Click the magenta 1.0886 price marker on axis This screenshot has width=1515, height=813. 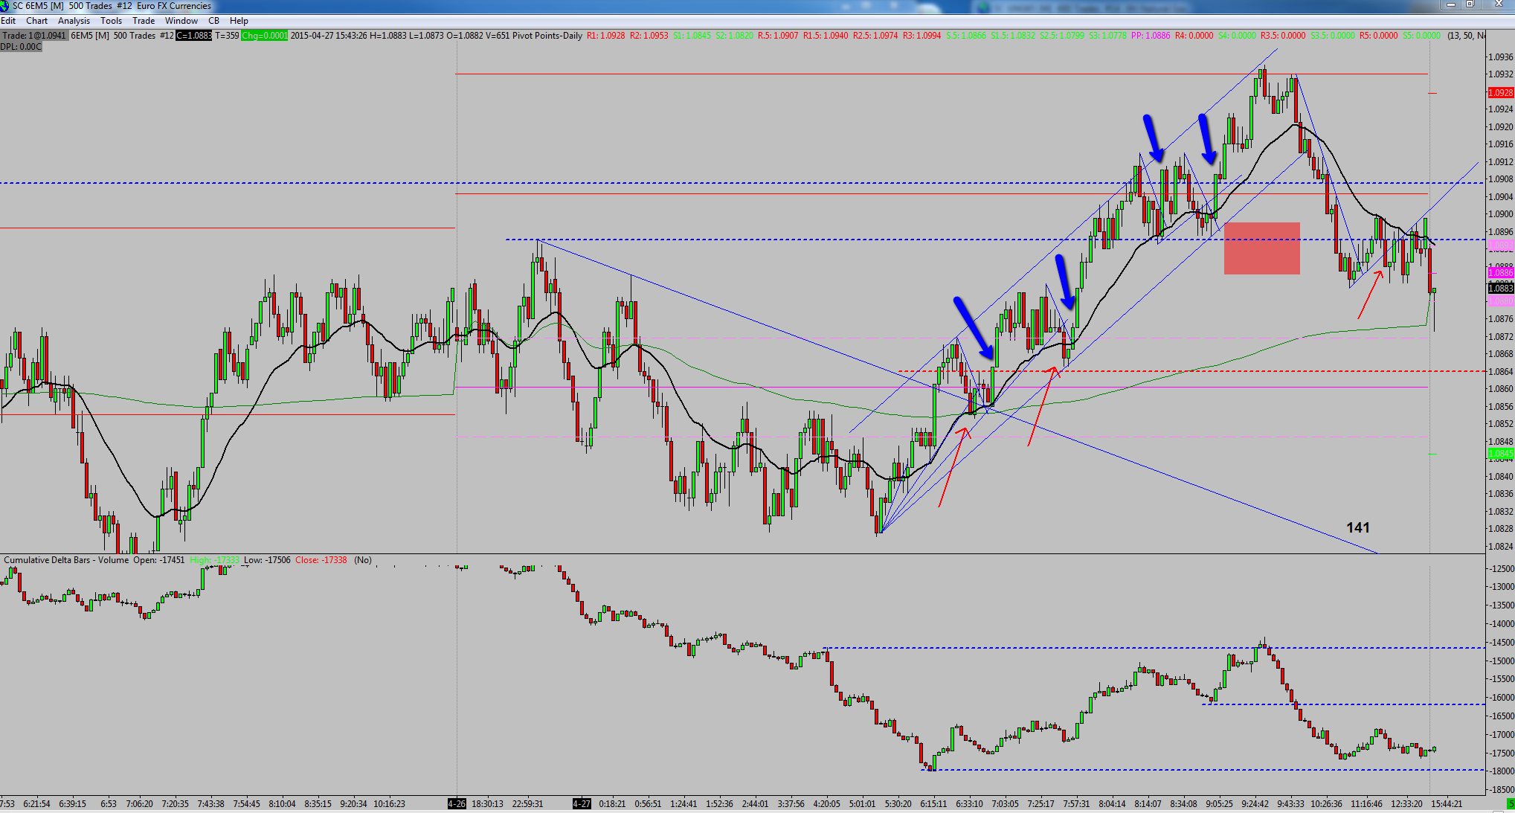pos(1501,273)
